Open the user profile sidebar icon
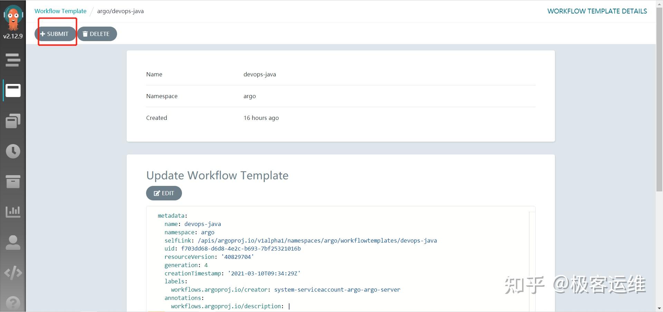Viewport: 663px width, 312px height. coord(13,243)
